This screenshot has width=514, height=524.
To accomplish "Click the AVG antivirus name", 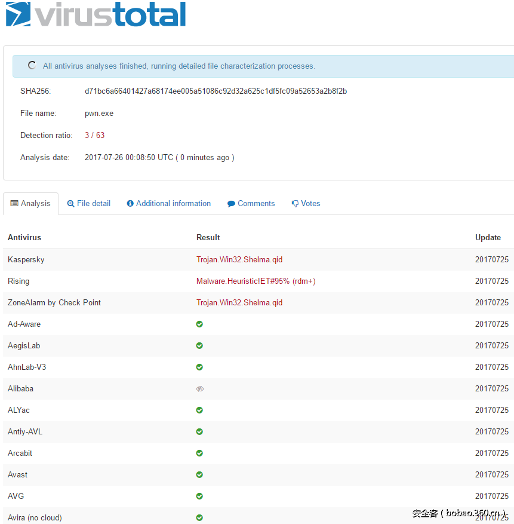I will click(x=16, y=497).
